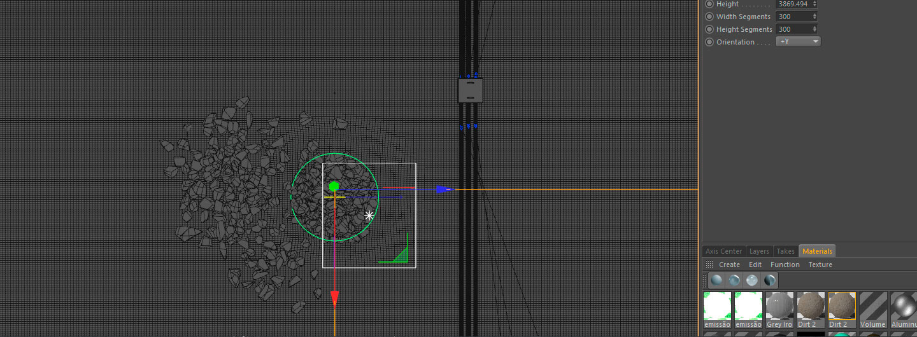Adjust the Height Segments stepper arrows
The image size is (917, 337).
pyautogui.click(x=814, y=29)
